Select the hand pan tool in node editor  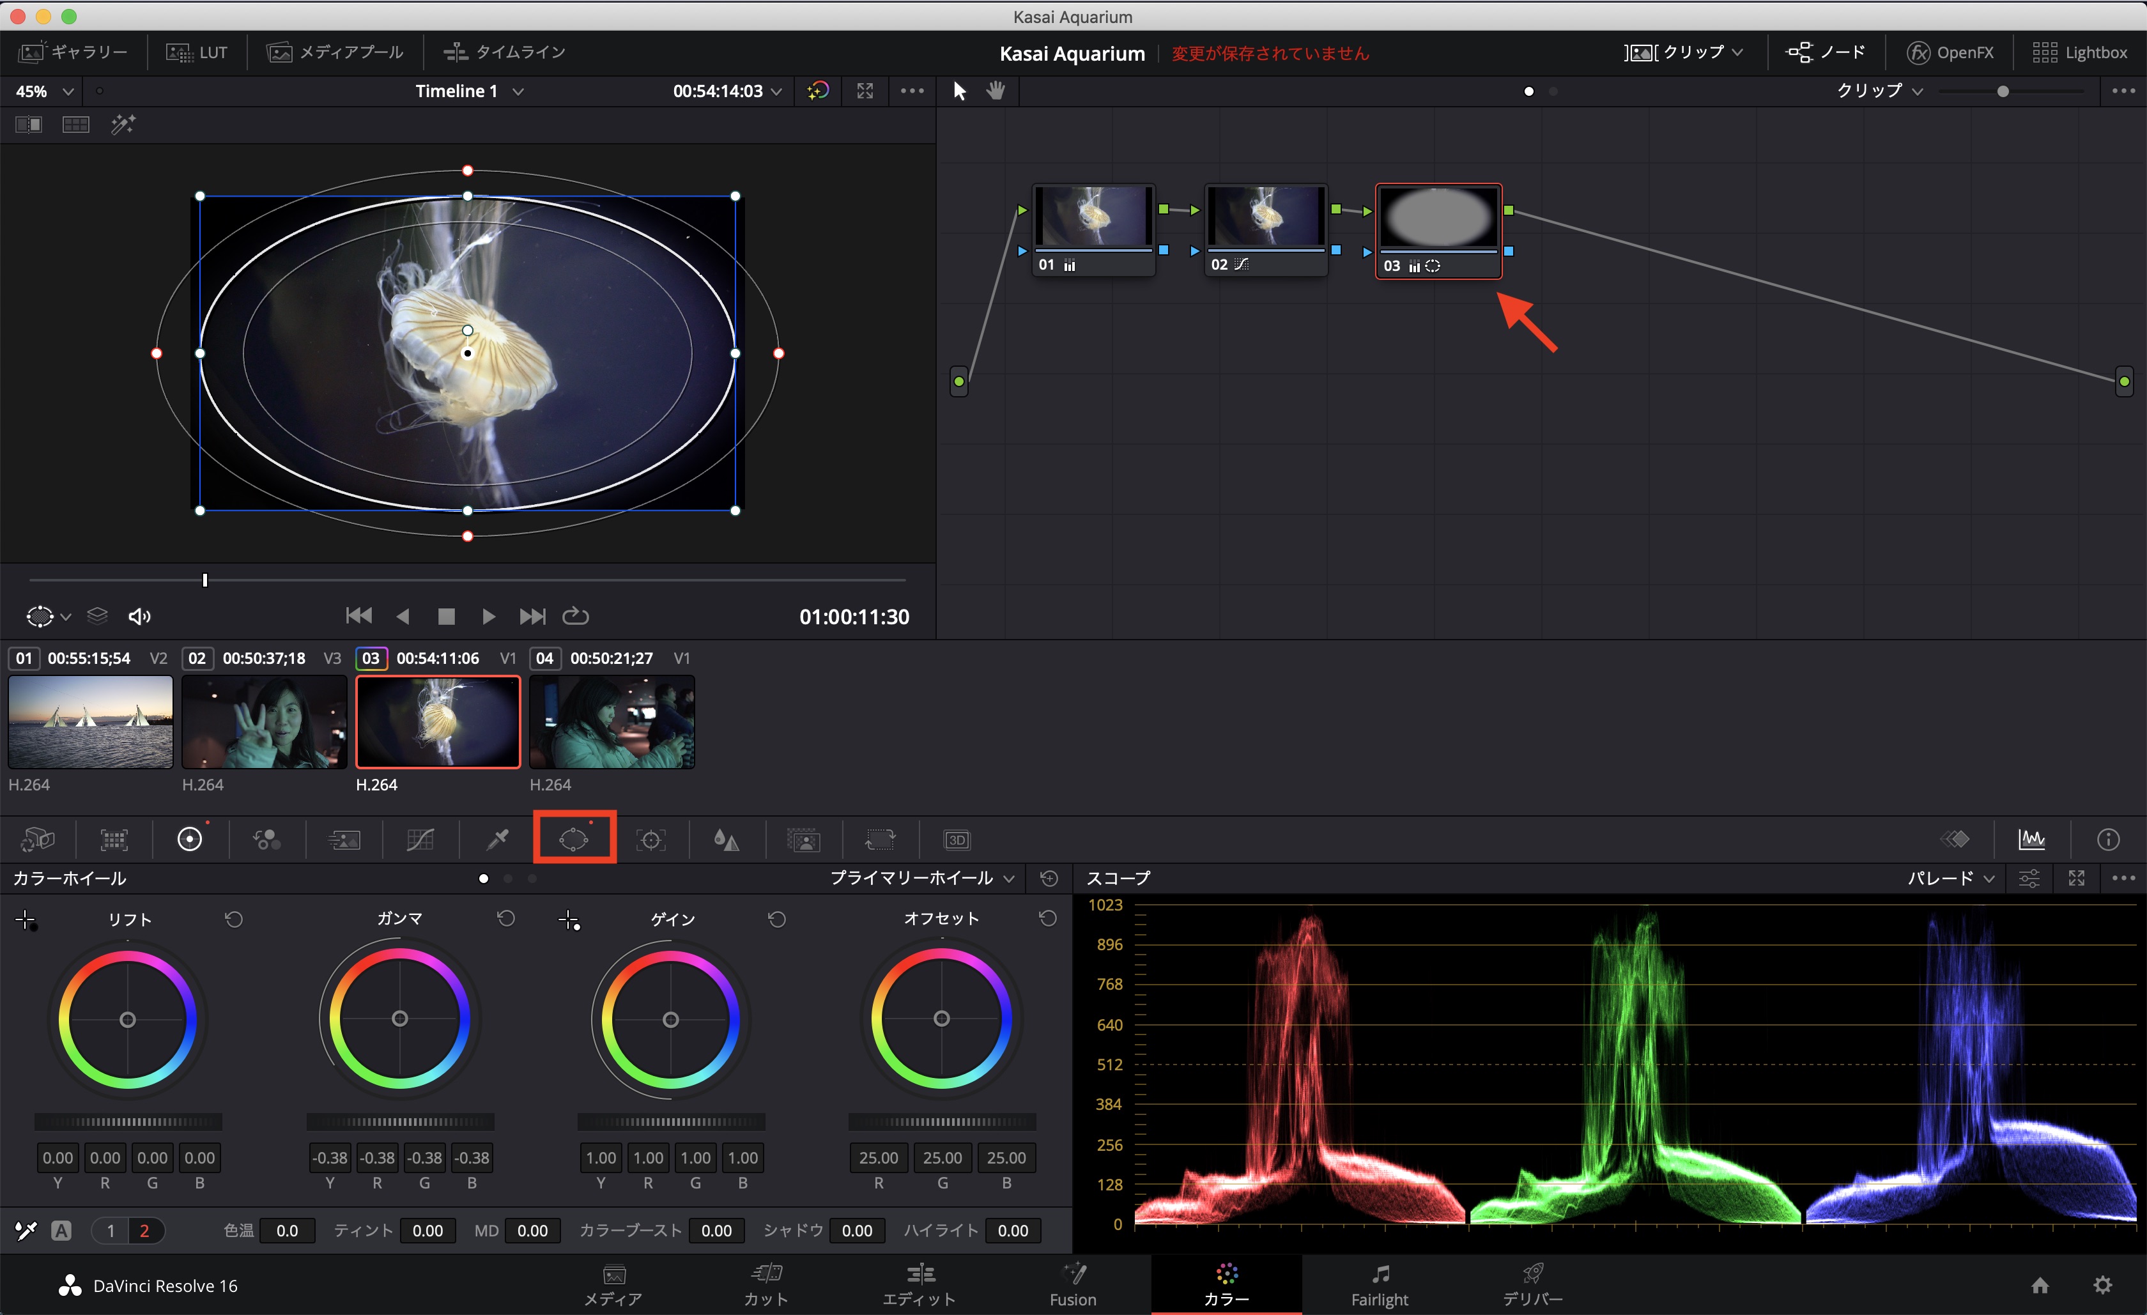[996, 91]
